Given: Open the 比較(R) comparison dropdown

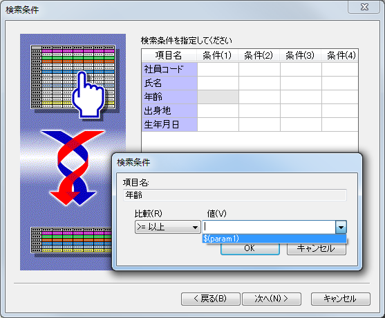Looking at the screenshot, I should (x=168, y=227).
